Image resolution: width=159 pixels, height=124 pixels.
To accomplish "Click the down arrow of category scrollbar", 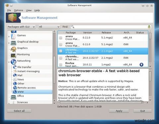I will (x=54, y=103).
